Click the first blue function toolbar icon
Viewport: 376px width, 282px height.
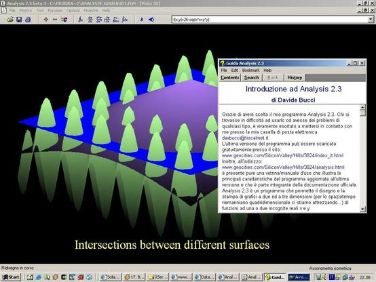pyautogui.click(x=81, y=20)
